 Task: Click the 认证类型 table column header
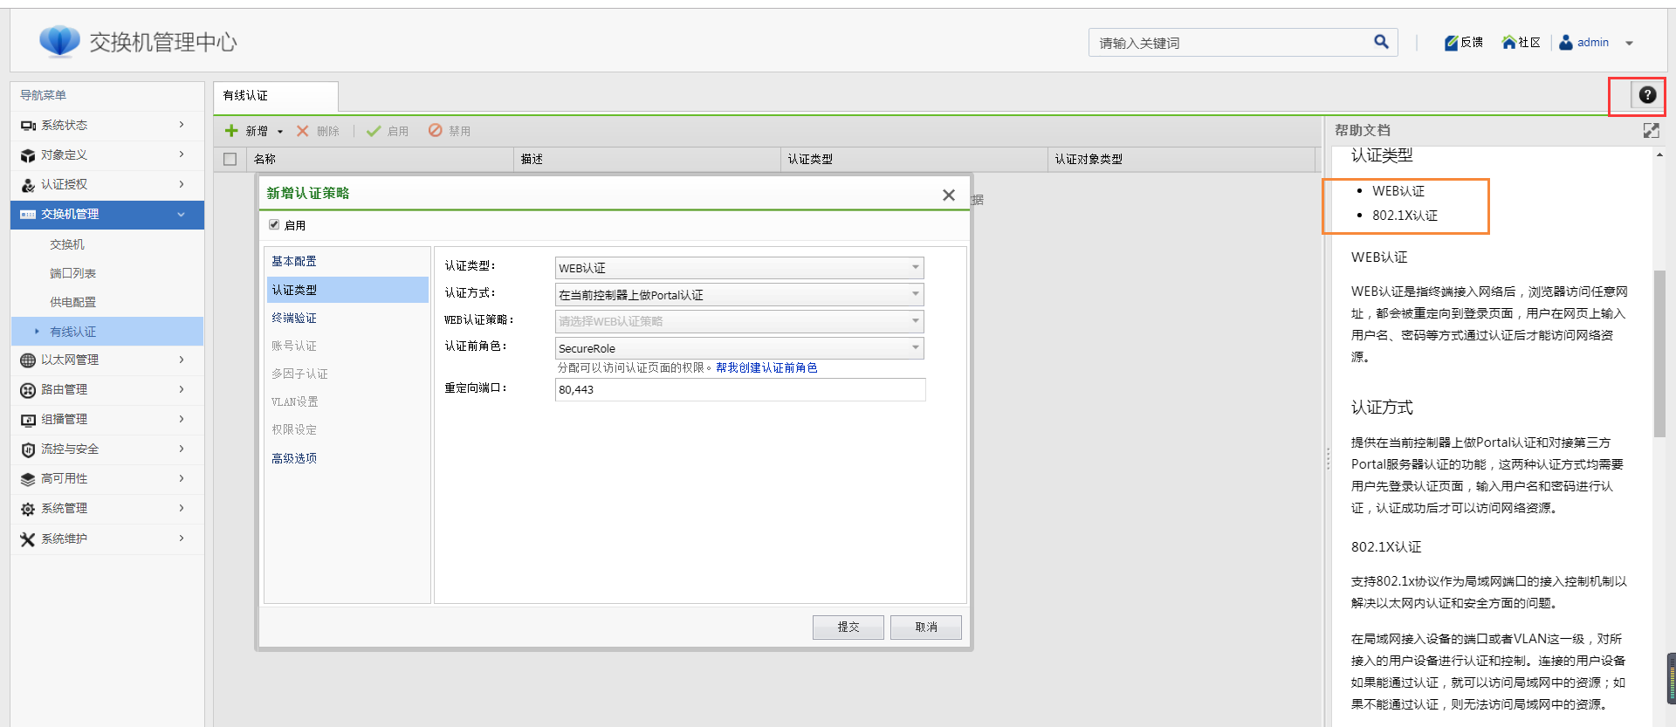(x=914, y=159)
